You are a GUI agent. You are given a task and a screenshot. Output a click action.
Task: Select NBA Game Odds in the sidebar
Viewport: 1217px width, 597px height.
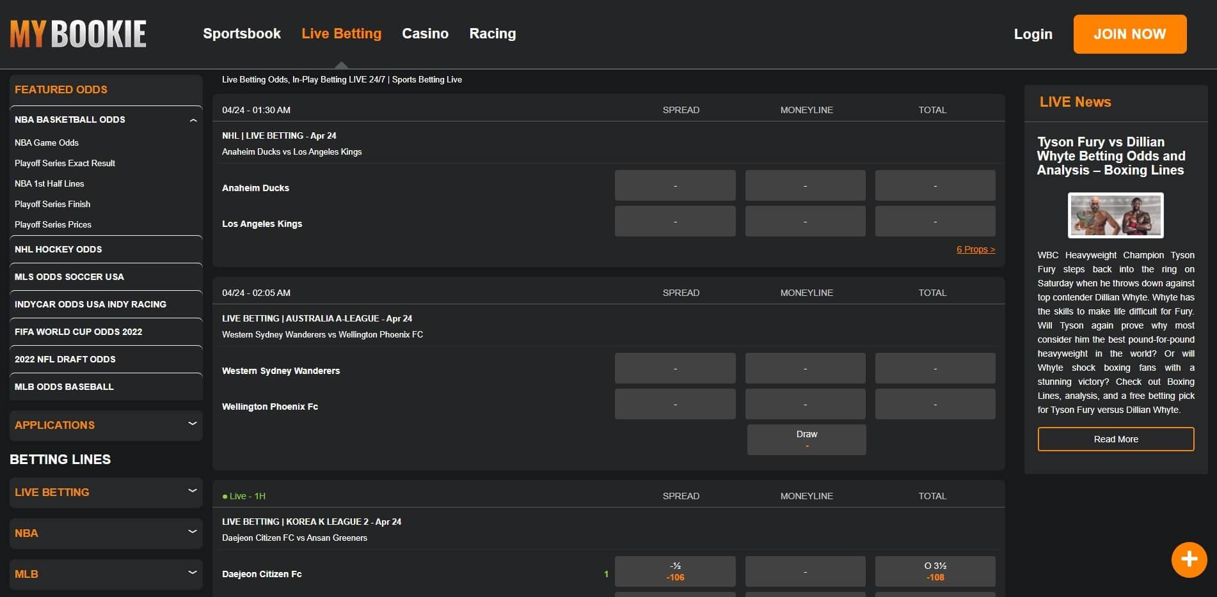[47, 143]
